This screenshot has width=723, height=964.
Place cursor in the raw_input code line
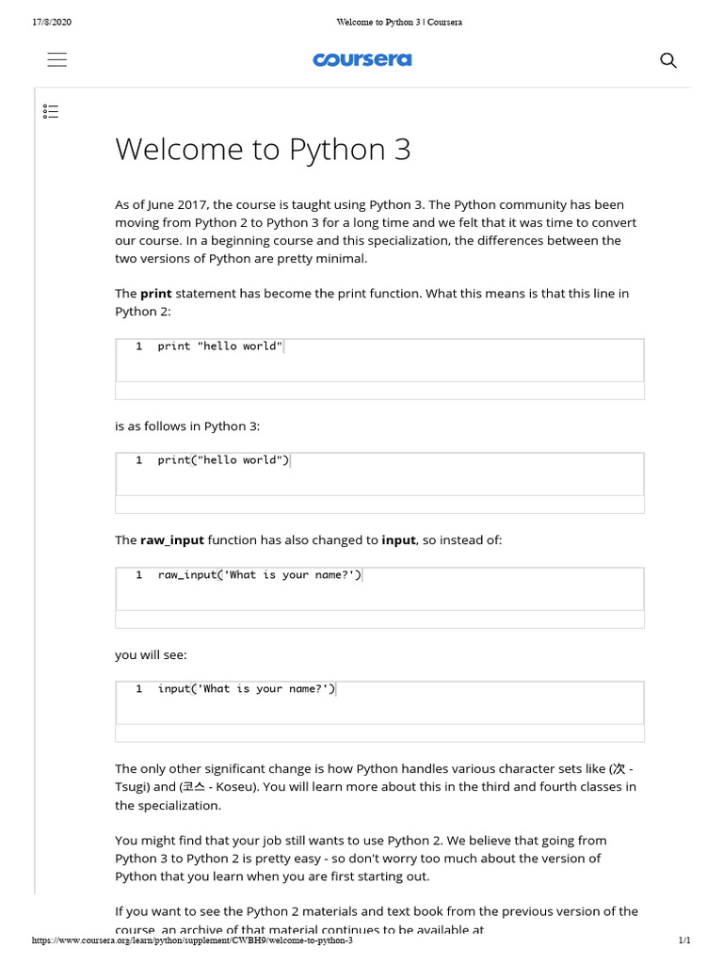(x=259, y=574)
